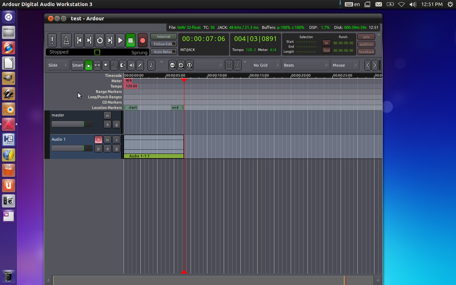Viewport: 456px width, 285px height.
Task: Open Audio 1 playlist 'p' button
Action: (98, 149)
